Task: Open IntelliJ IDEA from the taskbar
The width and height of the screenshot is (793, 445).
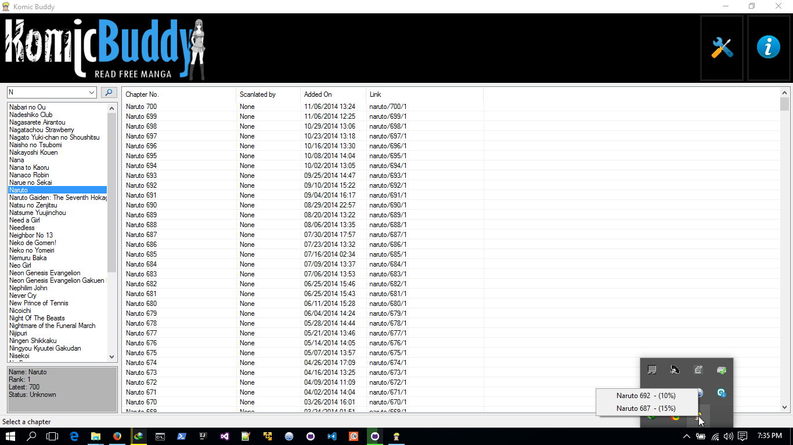Action: pos(203,436)
